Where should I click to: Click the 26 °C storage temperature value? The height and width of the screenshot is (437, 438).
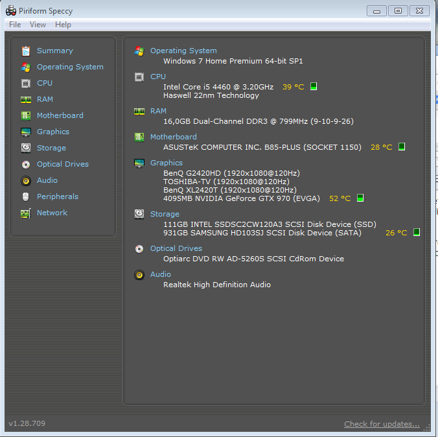[x=397, y=233]
